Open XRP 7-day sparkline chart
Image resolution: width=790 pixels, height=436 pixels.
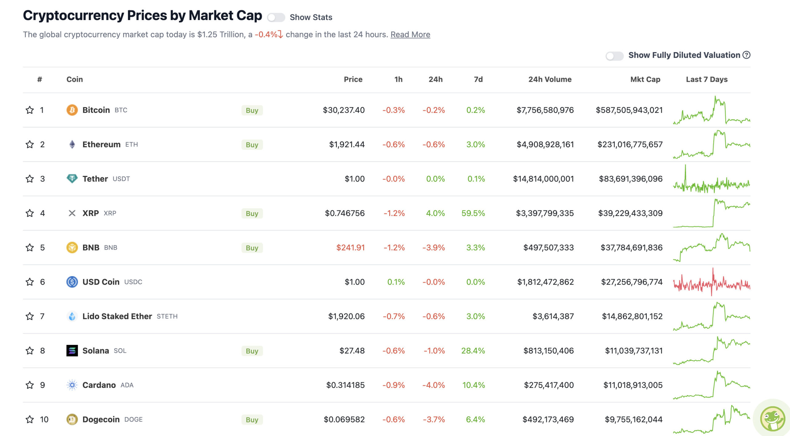712,213
